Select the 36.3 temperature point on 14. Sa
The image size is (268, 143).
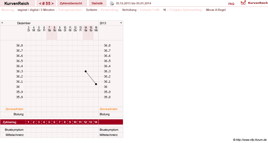[86, 71]
